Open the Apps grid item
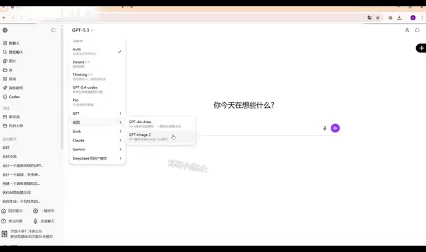Image resolution: width=426 pixels, height=252 pixels. (9, 78)
